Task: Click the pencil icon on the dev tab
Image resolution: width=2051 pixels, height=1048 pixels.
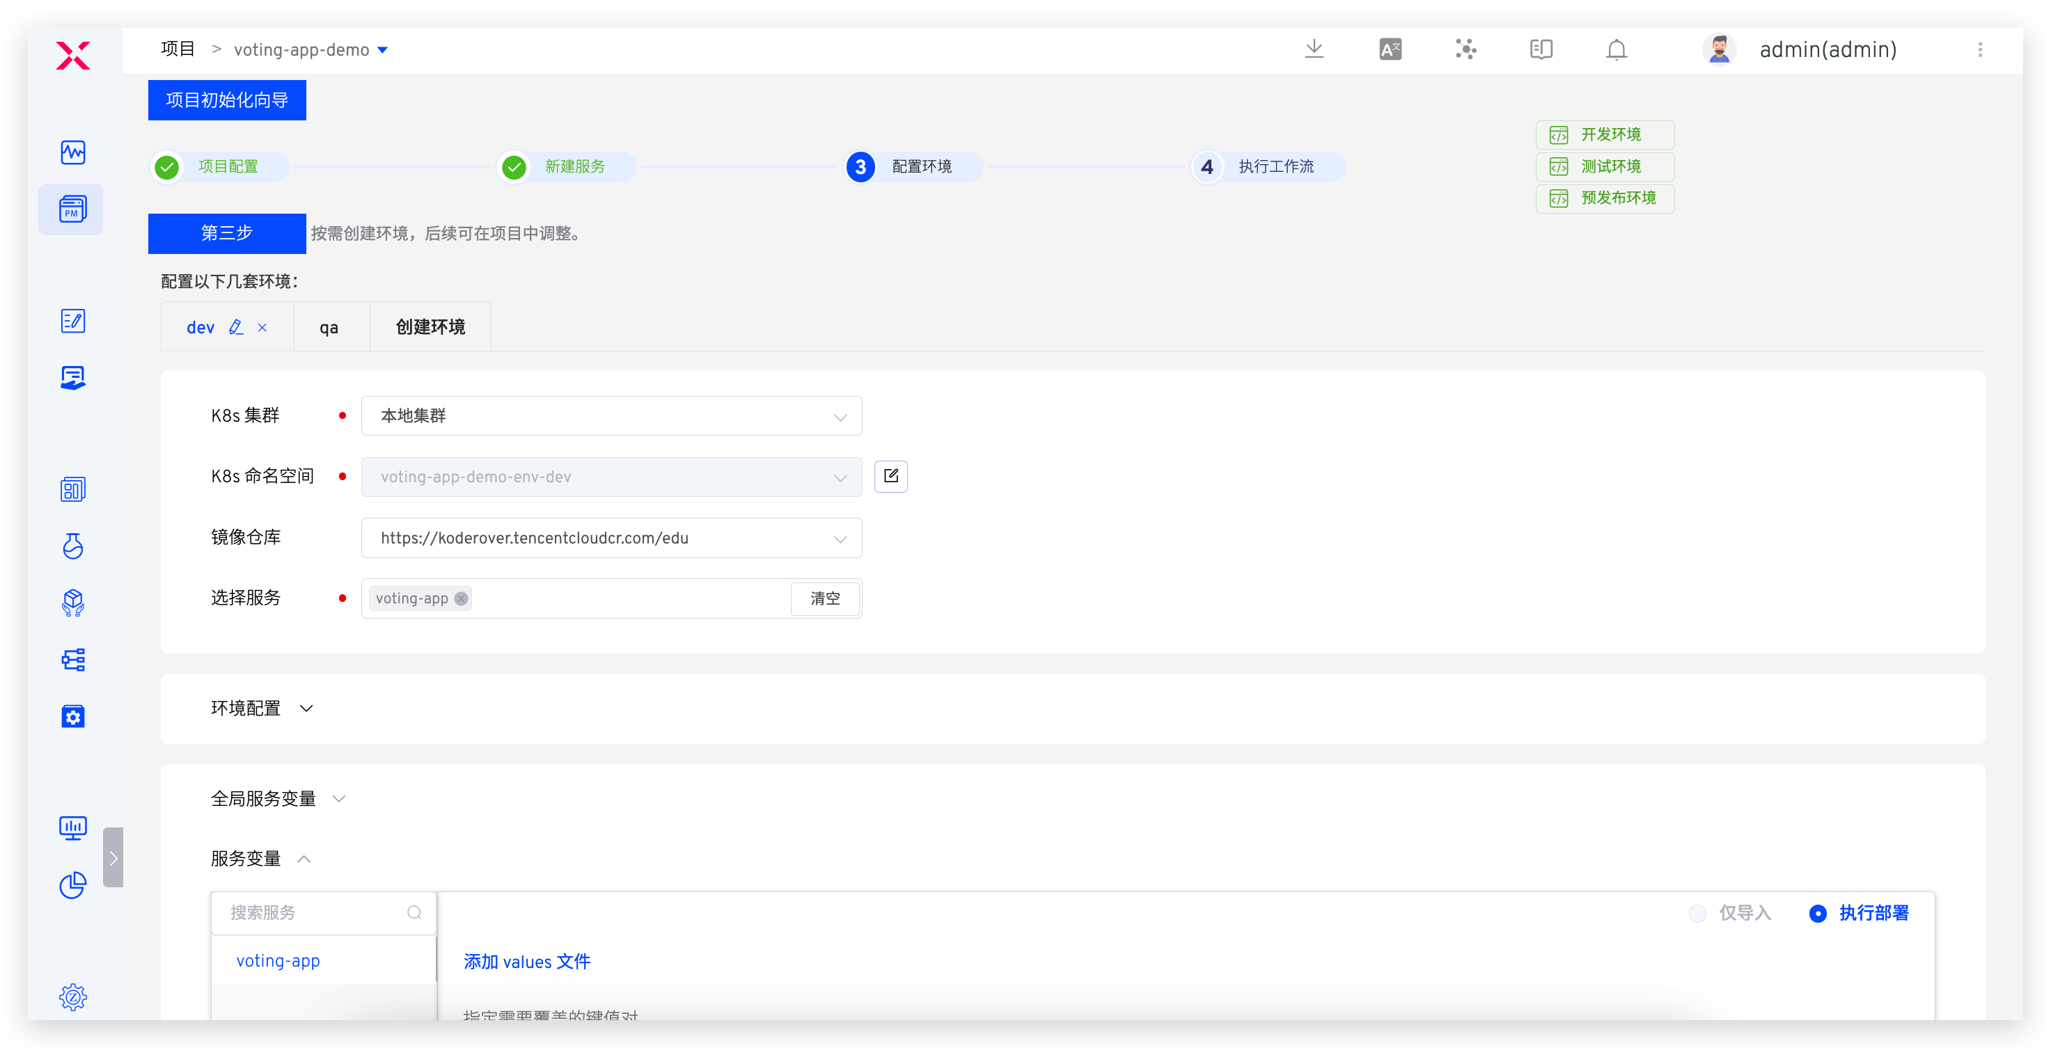Action: [x=236, y=327]
